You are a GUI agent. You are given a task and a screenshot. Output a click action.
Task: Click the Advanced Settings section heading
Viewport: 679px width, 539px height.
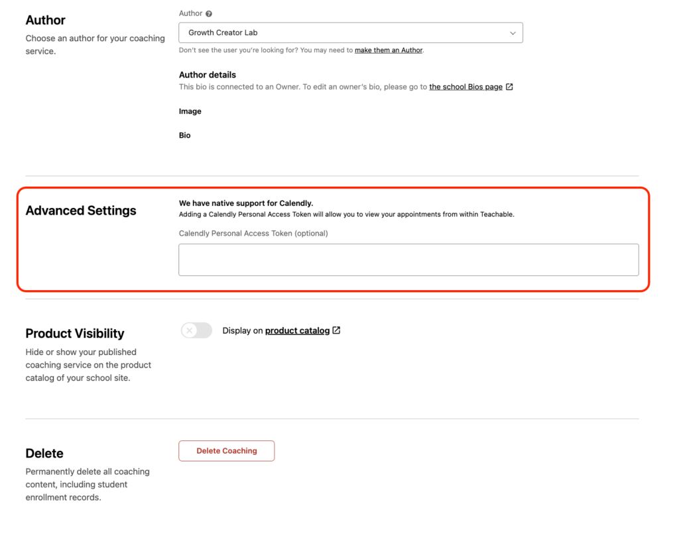pyautogui.click(x=80, y=210)
